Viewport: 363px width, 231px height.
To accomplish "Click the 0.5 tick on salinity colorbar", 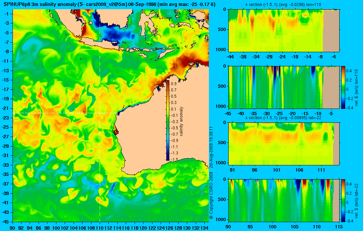I will point(174,96).
